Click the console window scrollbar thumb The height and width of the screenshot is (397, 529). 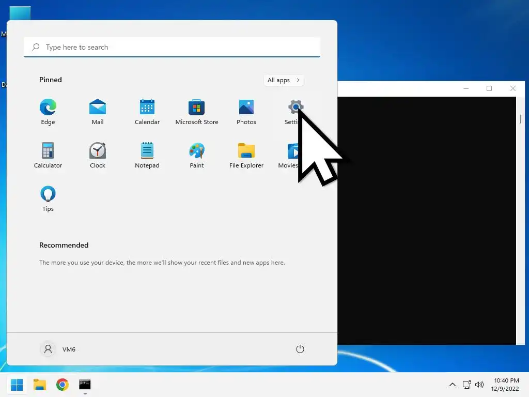tap(521, 119)
